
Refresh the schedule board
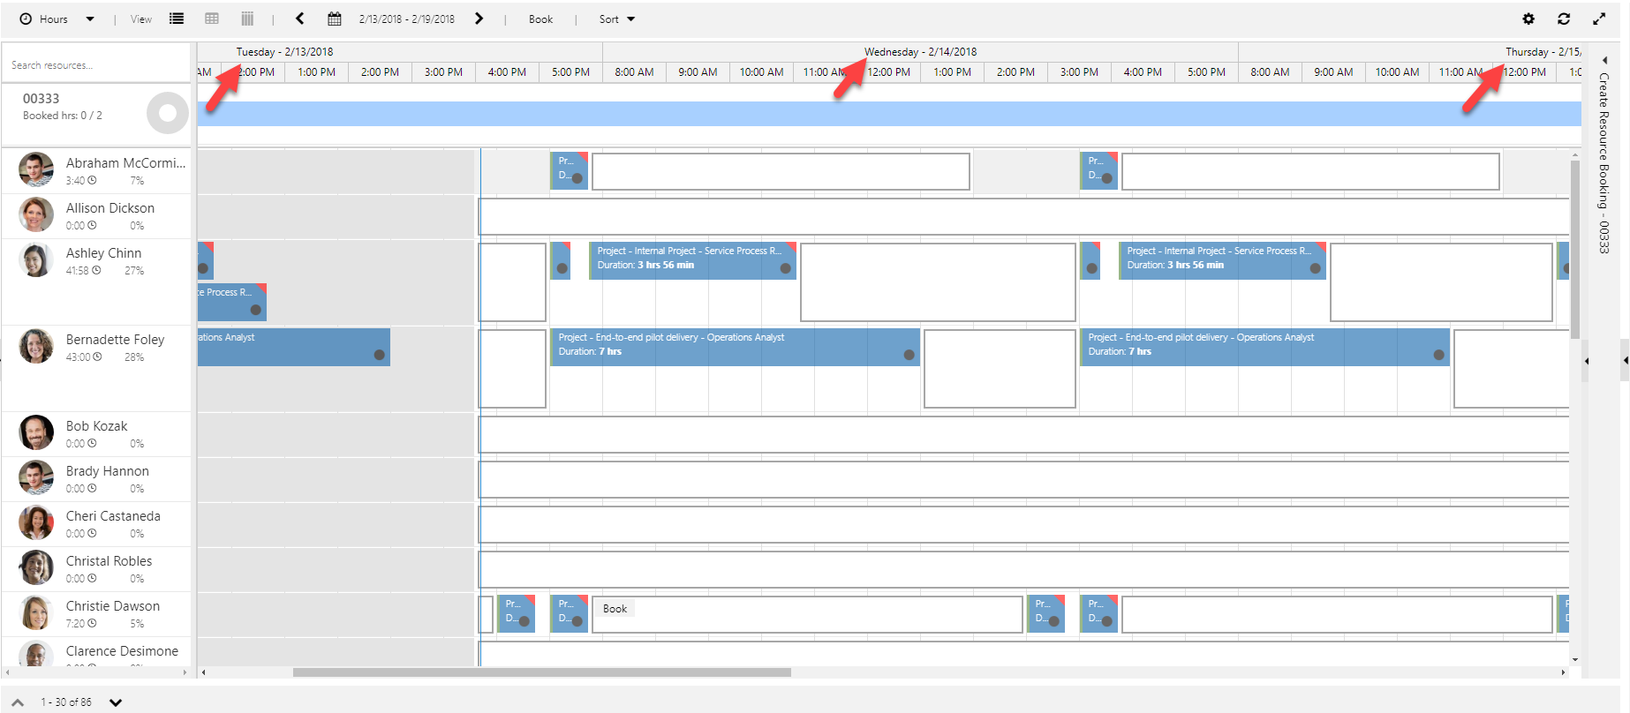pyautogui.click(x=1564, y=19)
